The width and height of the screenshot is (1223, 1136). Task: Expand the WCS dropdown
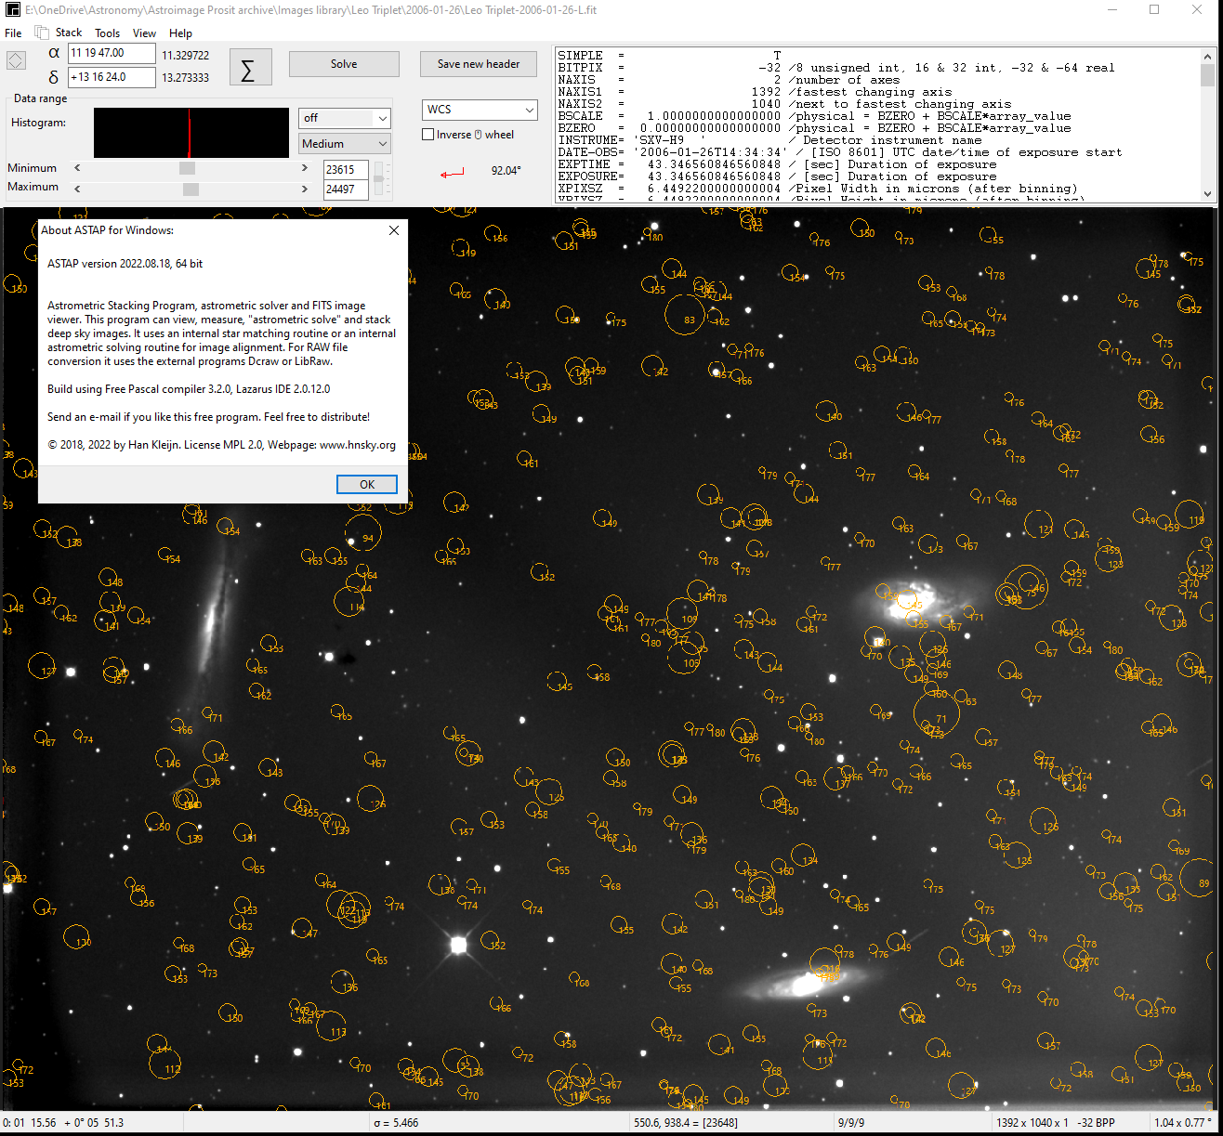click(x=480, y=110)
